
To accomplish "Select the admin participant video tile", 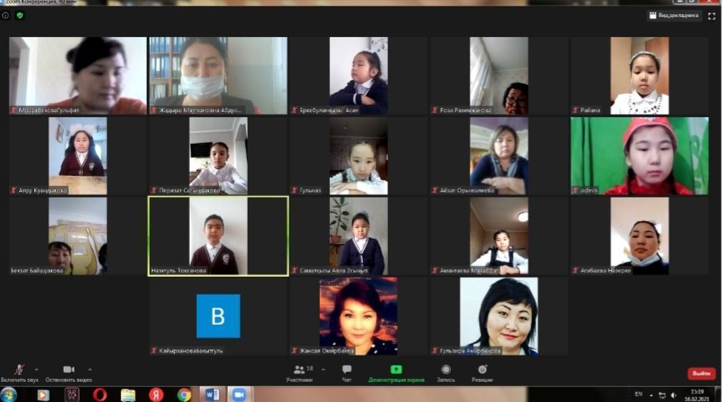I will coord(639,156).
